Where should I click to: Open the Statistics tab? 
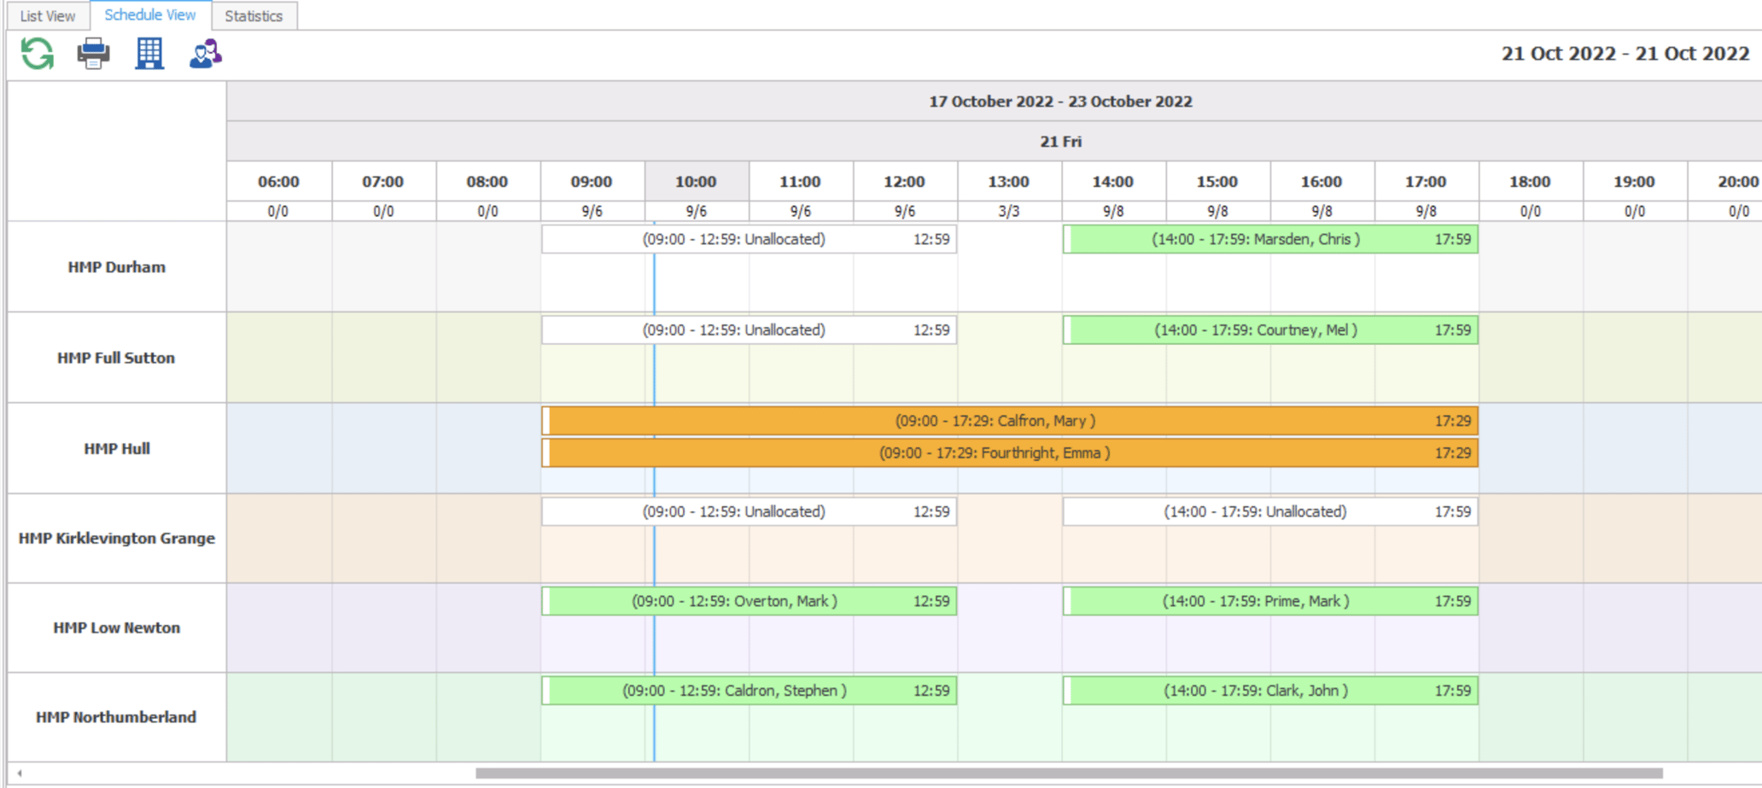254,16
